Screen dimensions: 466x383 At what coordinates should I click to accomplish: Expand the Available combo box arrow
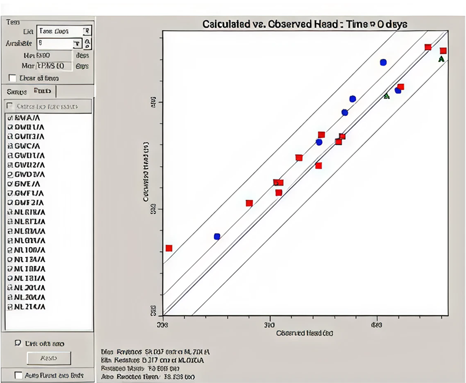click(77, 44)
